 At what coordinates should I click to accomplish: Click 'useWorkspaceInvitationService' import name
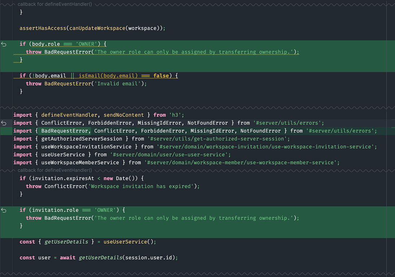86,147
